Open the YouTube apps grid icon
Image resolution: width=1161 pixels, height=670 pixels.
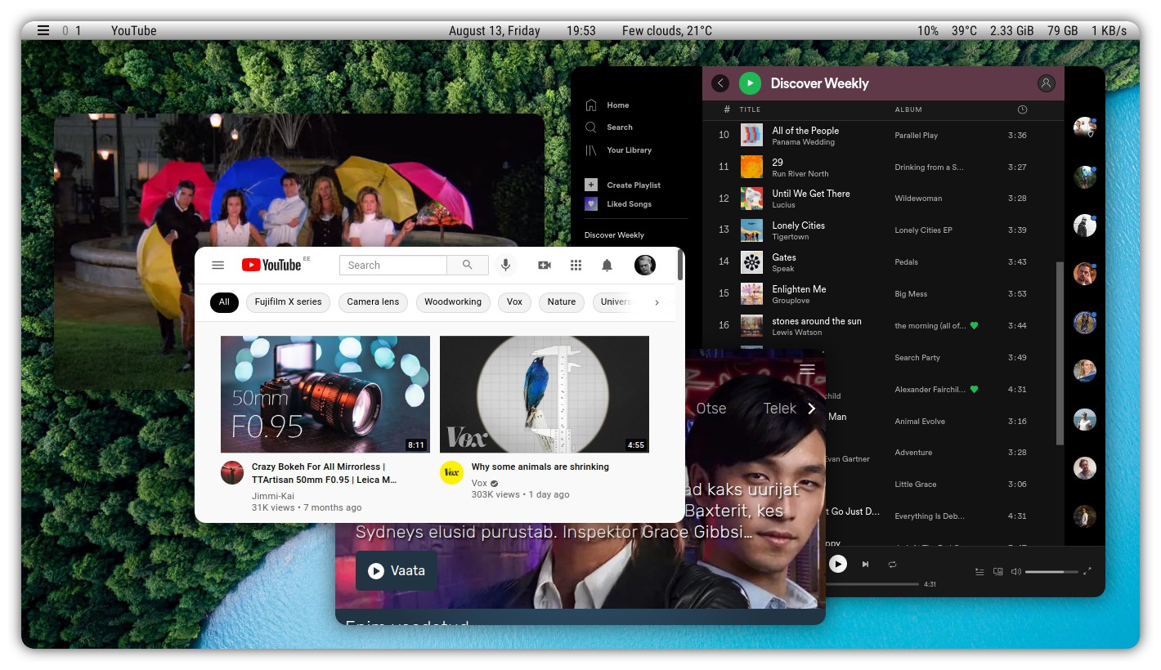coord(576,265)
